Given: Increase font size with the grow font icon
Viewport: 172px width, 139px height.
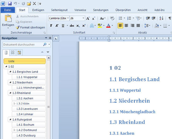Looking at the screenshot, I should 88,18.
